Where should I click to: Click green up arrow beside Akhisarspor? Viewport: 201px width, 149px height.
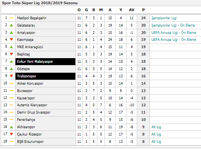point(12,127)
